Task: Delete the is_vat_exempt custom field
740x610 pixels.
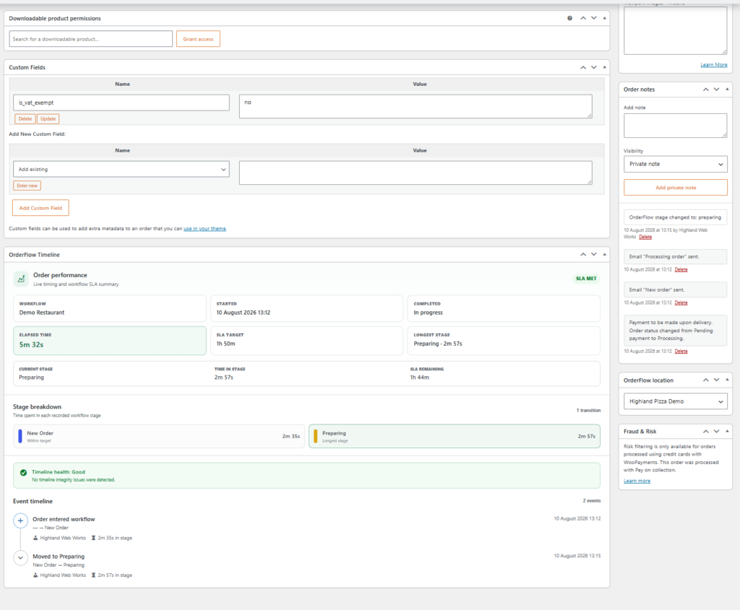Action: 25,119
